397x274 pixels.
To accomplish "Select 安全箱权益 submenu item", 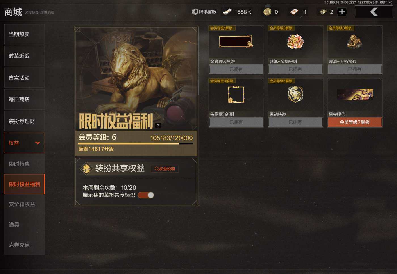I will pyautogui.click(x=24, y=204).
